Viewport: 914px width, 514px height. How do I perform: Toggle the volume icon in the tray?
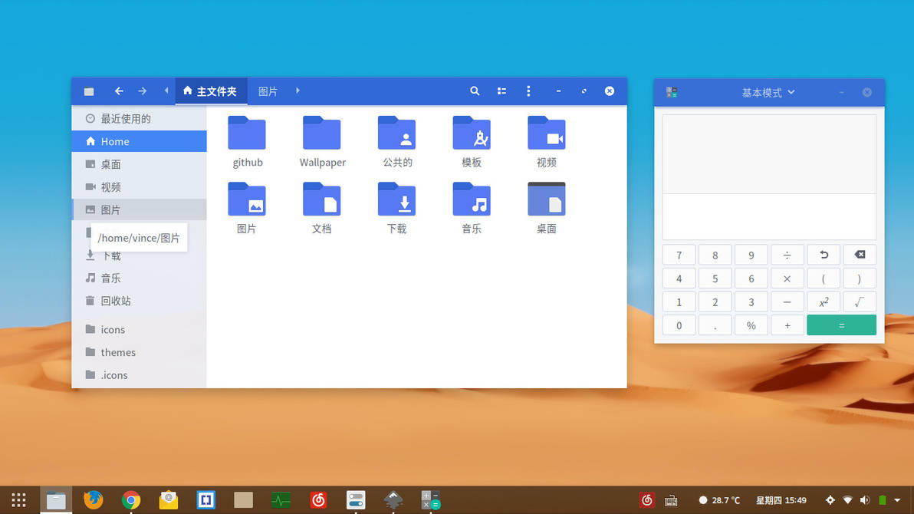[x=864, y=499]
